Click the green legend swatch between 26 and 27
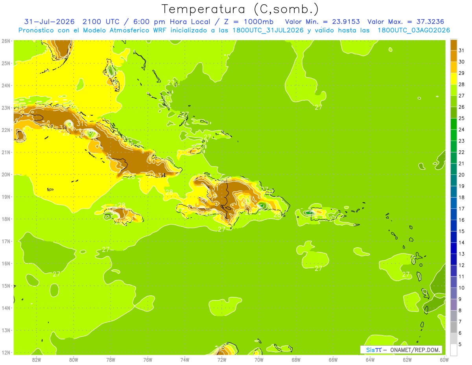Image resolution: width=472 pixels, height=365 pixels. click(454, 102)
